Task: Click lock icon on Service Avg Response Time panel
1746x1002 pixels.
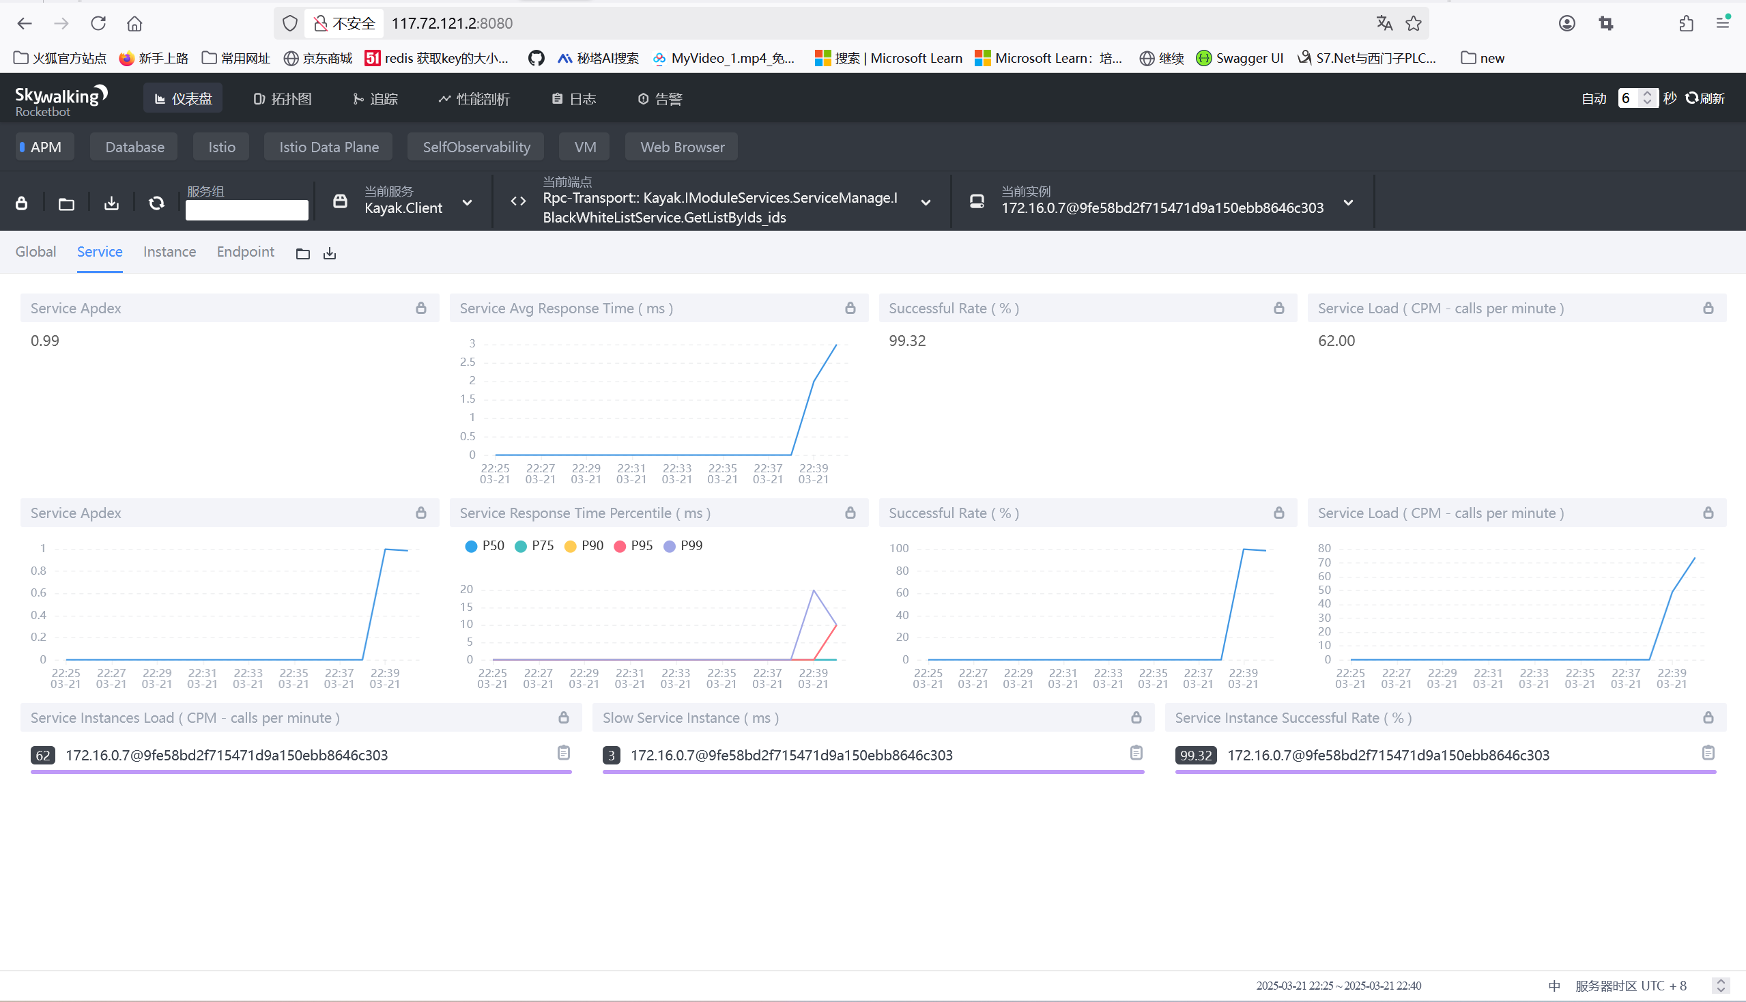Action: tap(850, 309)
